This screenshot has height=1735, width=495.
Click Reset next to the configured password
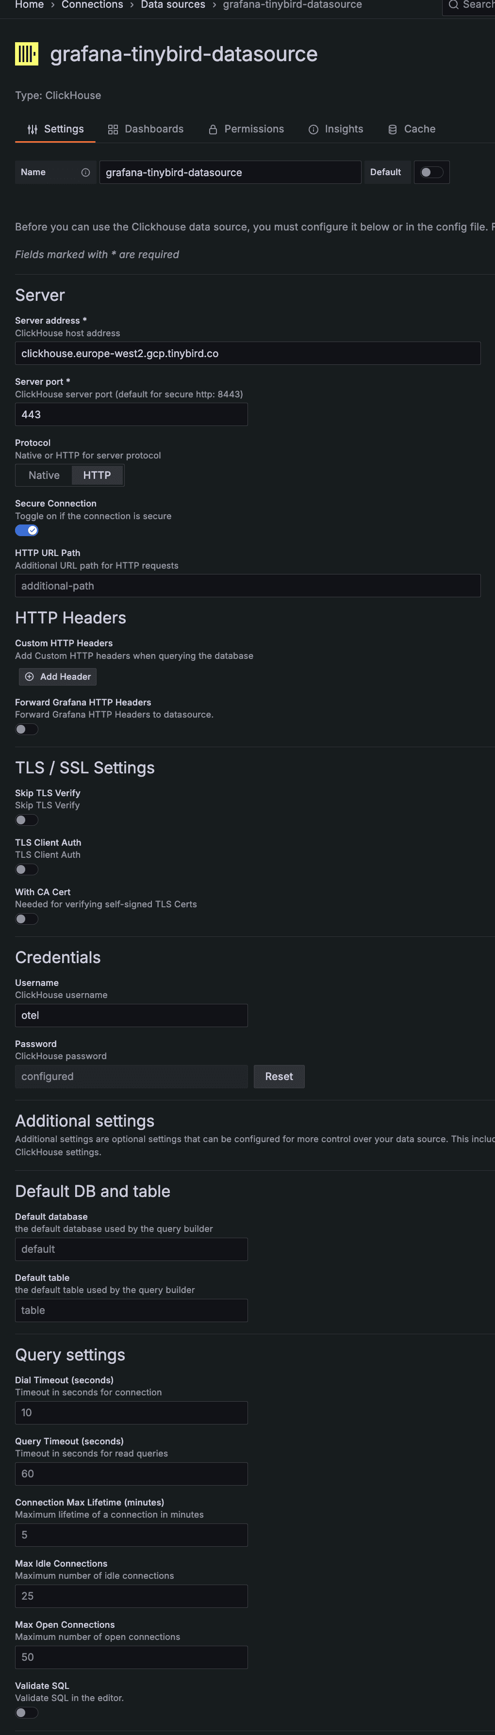click(279, 1076)
